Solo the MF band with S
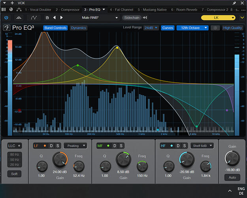 [121, 146]
